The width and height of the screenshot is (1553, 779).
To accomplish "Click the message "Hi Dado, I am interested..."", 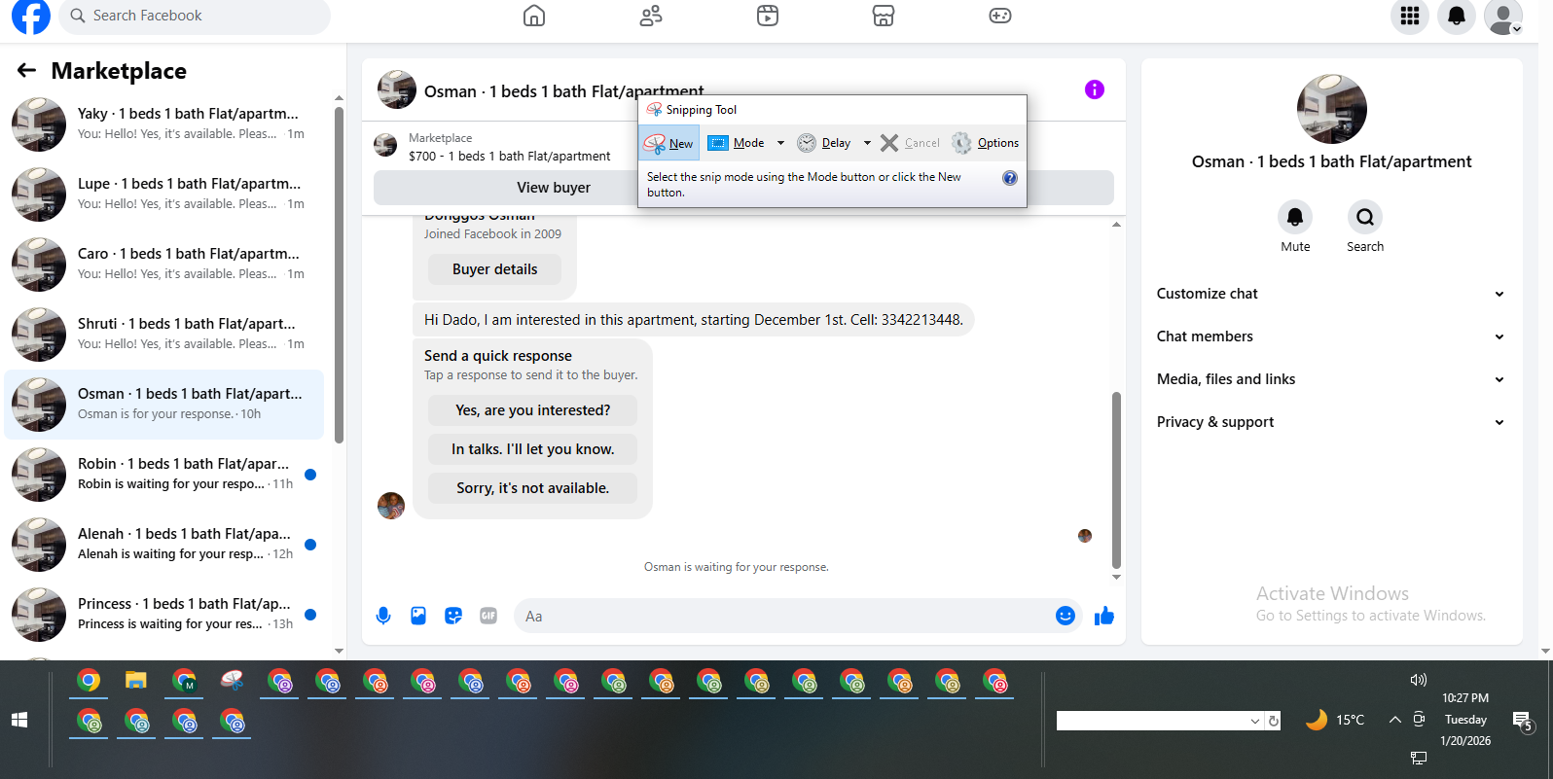I will click(x=694, y=319).
